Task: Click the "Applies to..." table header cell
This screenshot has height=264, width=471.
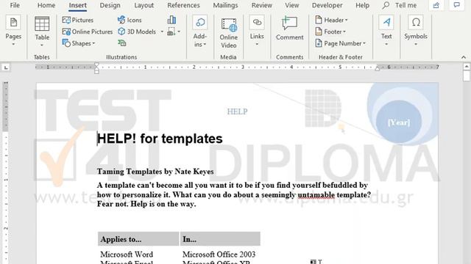Action: [138, 239]
